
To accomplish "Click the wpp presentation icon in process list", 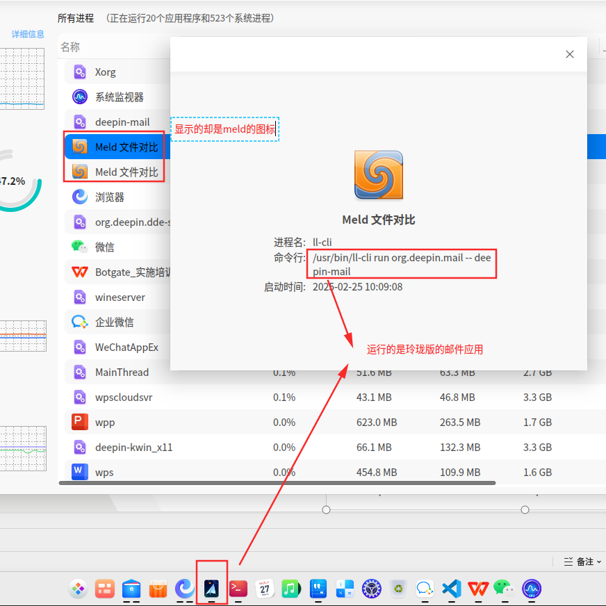I will (x=80, y=422).
